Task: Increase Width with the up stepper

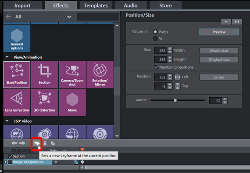Action: click(170, 49)
